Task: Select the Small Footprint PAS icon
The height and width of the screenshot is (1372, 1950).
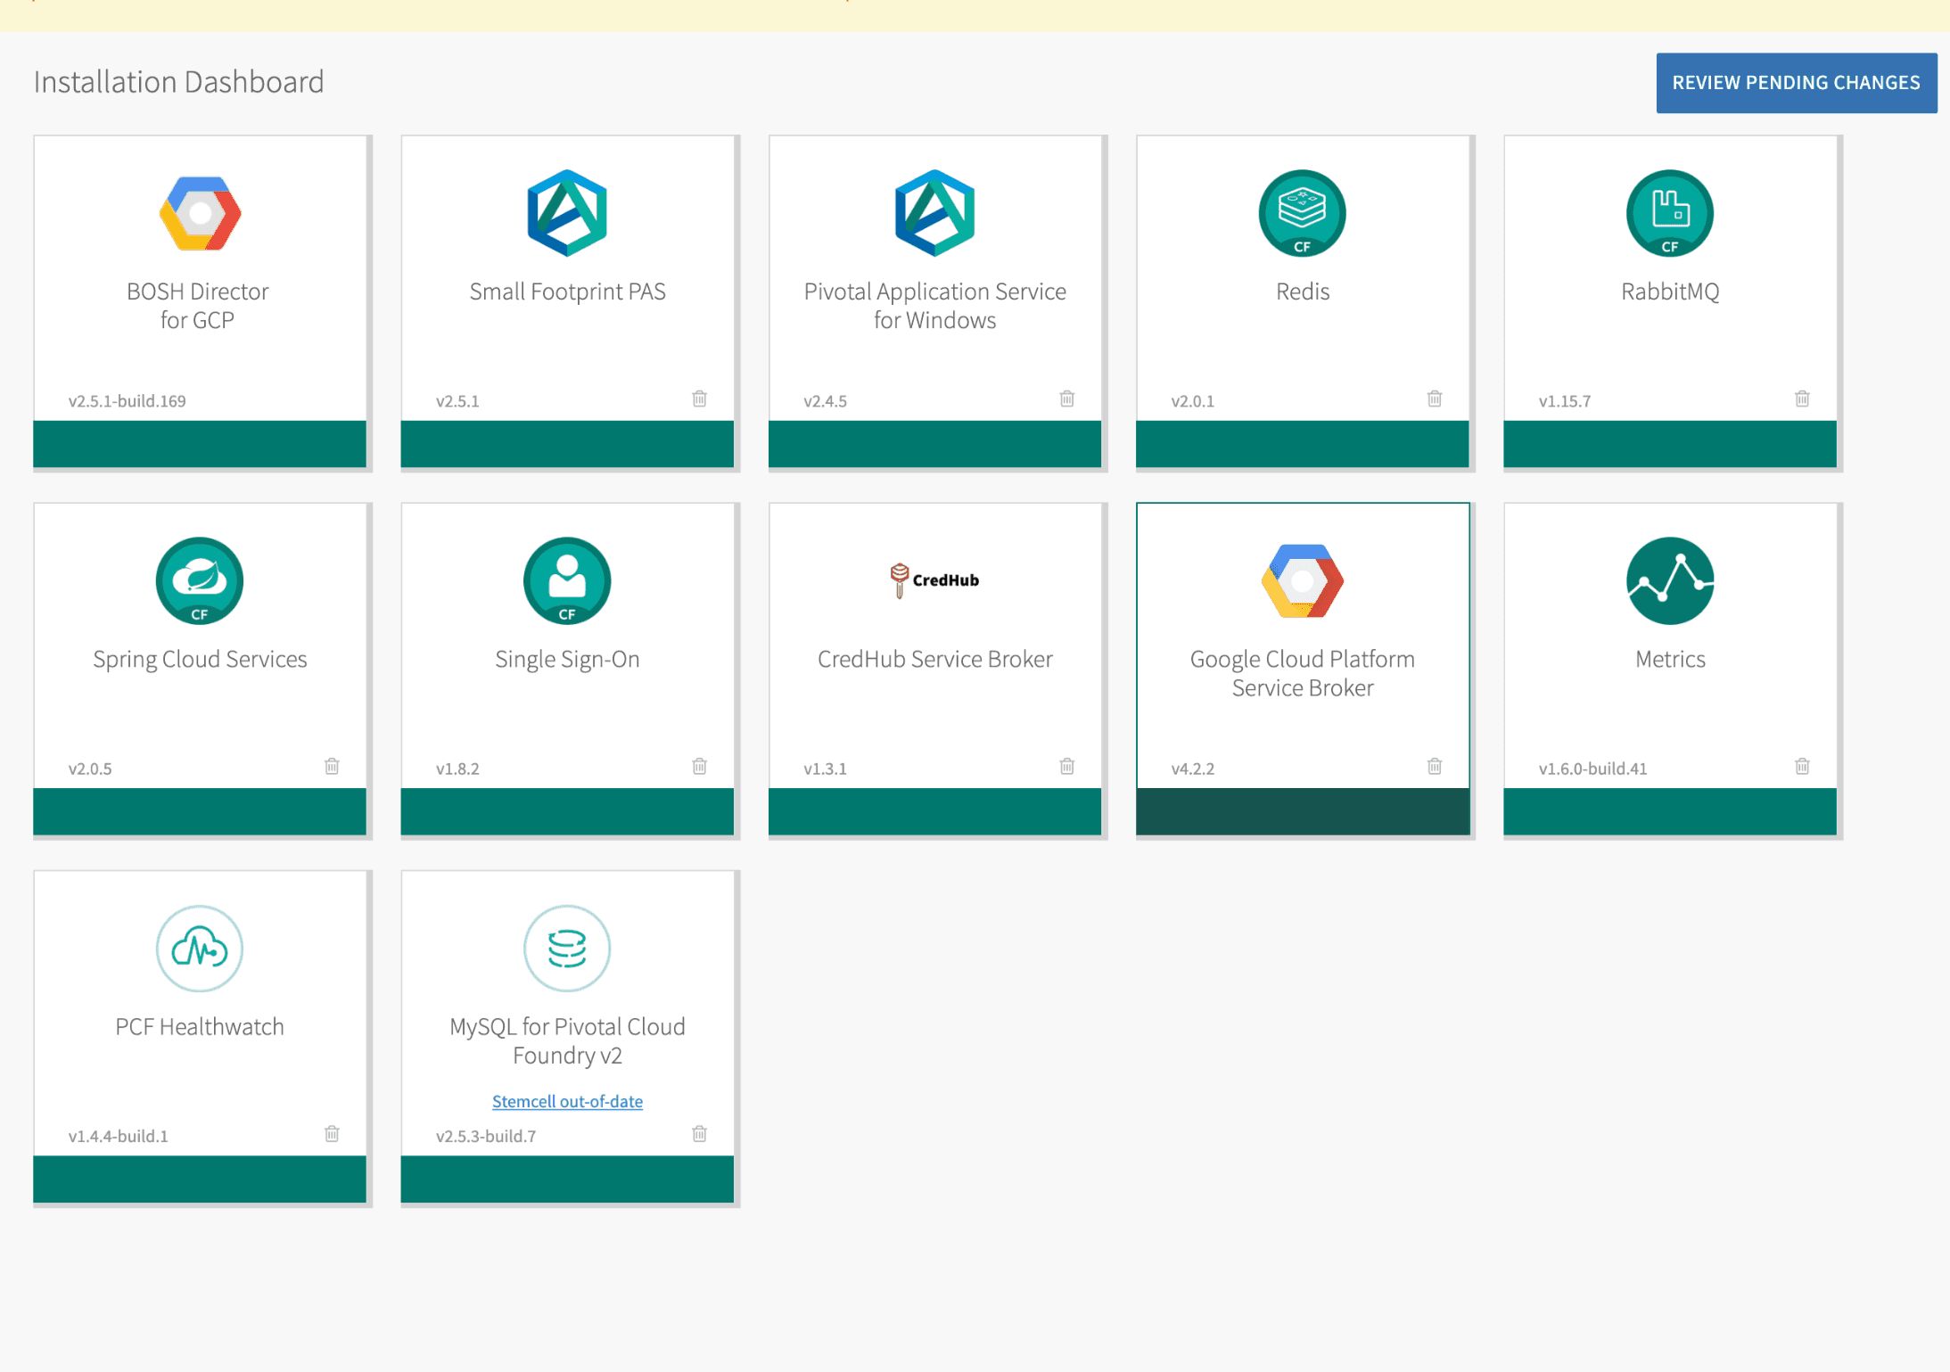Action: [567, 213]
